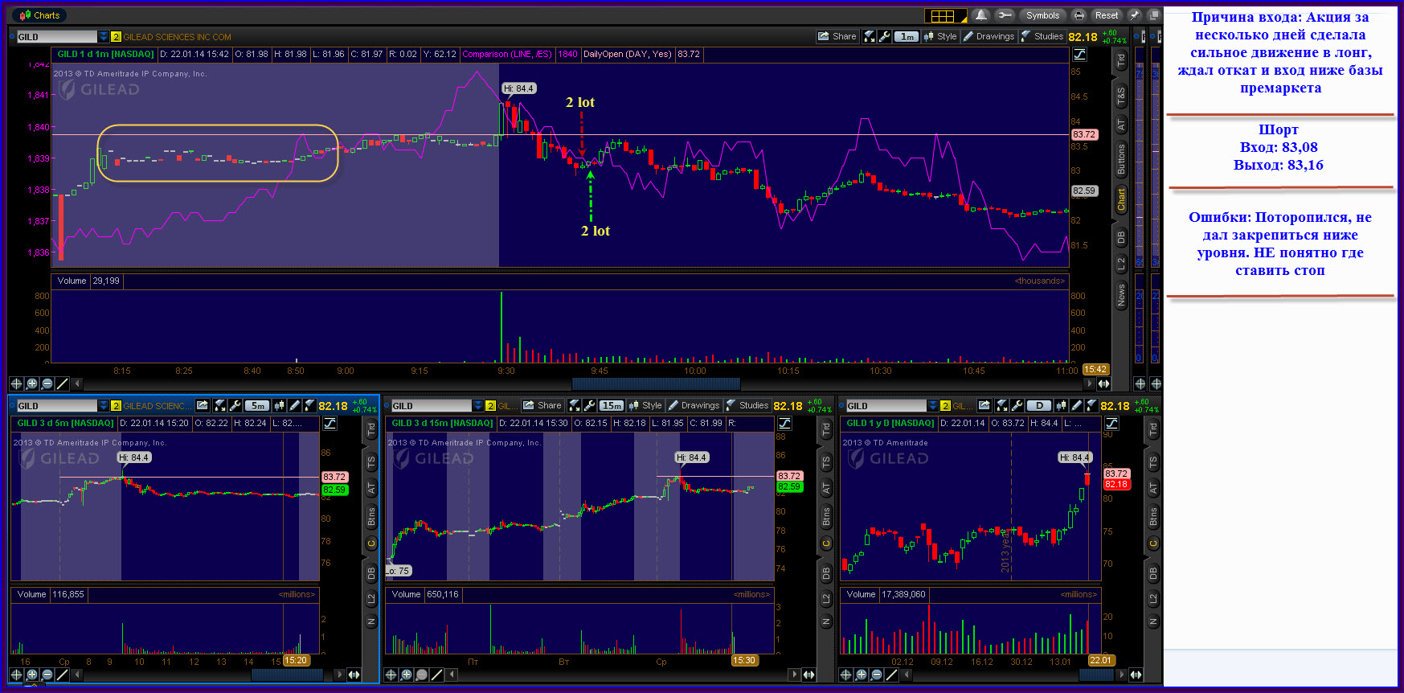
Task: Open settings wrench on the 5m chart
Action: tap(235, 406)
